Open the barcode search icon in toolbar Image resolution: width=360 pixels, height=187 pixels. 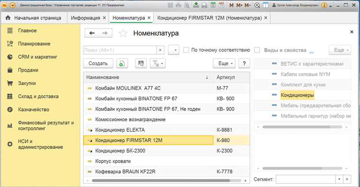(141, 63)
